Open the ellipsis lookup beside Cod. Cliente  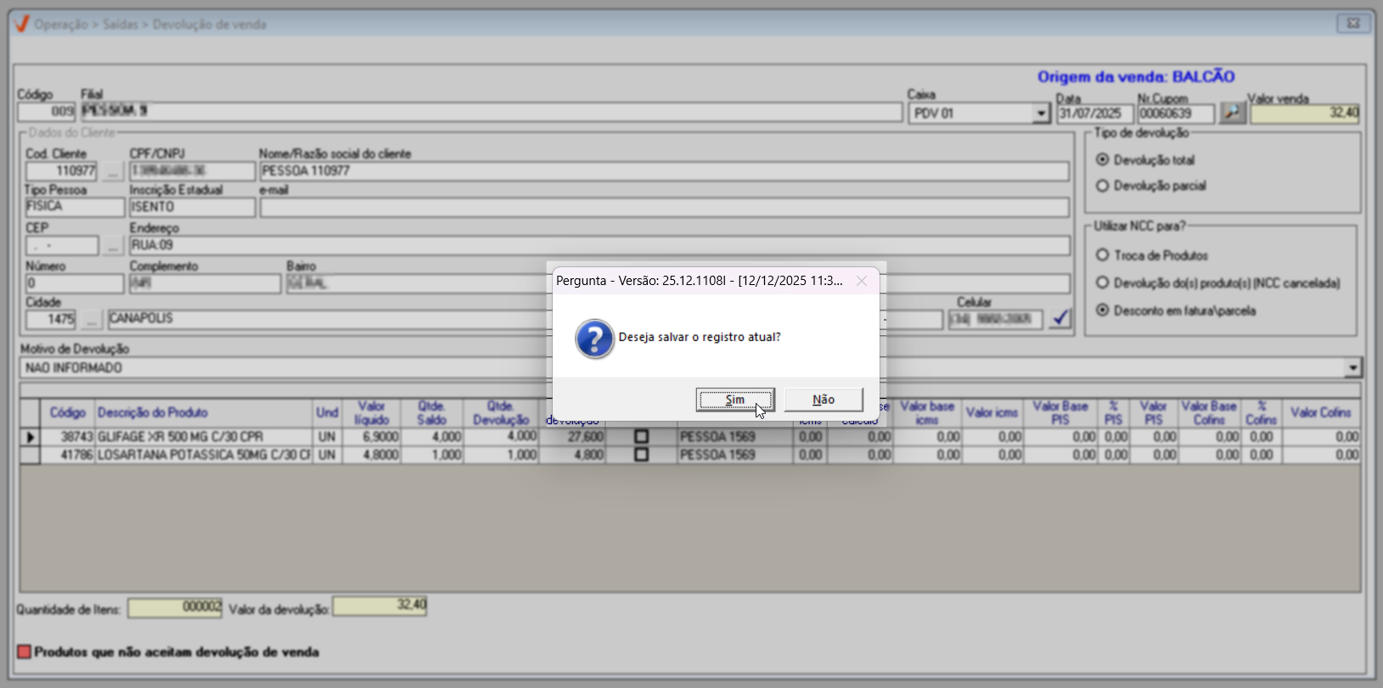click(112, 171)
